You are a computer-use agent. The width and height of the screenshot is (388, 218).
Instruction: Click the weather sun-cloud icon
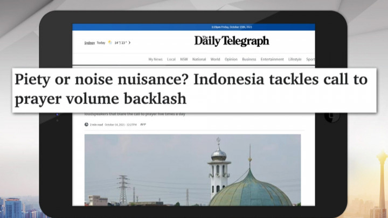[x=110, y=43]
